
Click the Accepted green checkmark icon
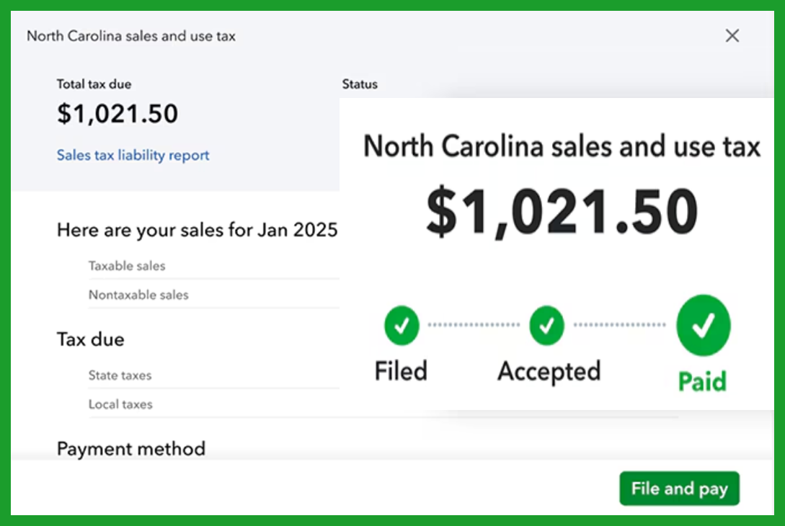click(x=546, y=325)
